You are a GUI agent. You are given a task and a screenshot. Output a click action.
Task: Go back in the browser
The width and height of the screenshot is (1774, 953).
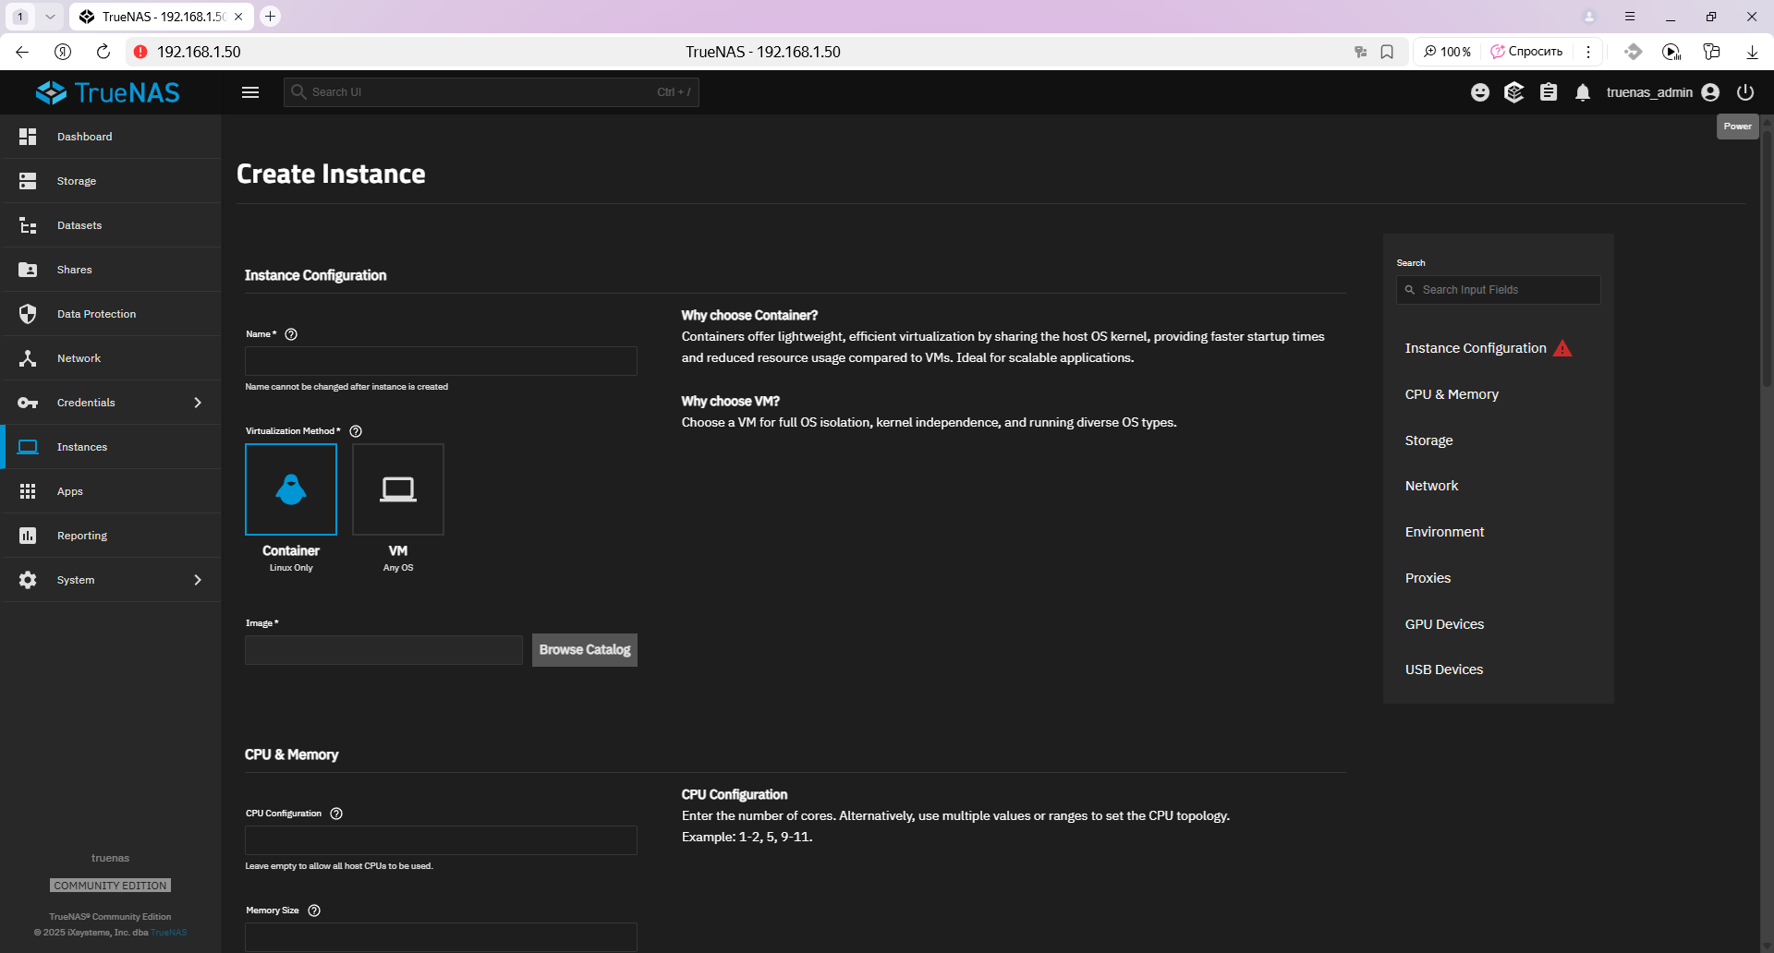click(22, 52)
